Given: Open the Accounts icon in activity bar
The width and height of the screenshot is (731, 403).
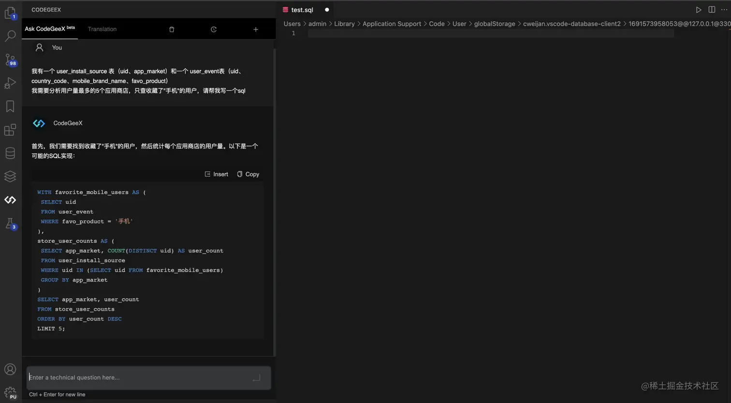Looking at the screenshot, I should [x=10, y=369].
